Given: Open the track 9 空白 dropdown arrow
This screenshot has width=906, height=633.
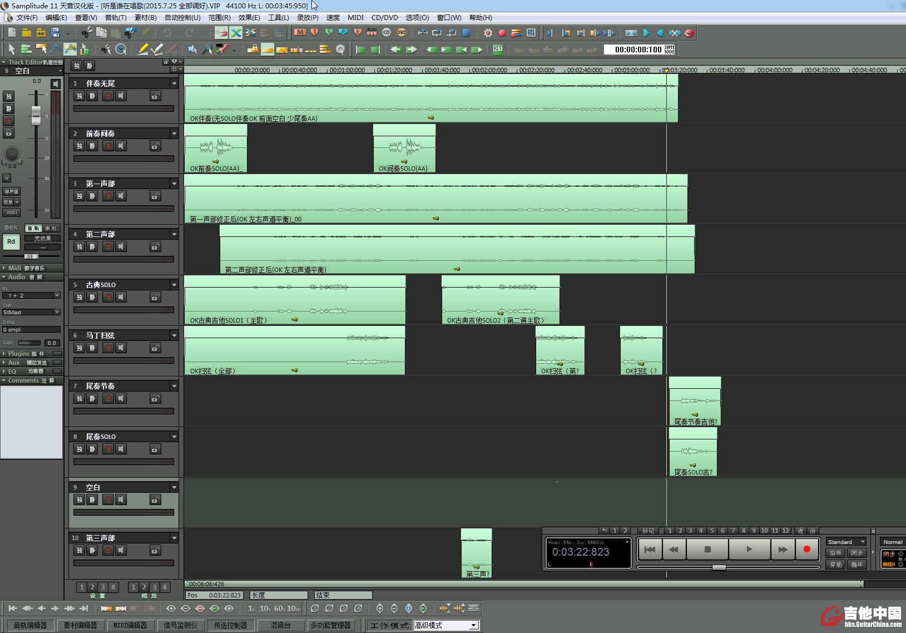Looking at the screenshot, I should (174, 487).
